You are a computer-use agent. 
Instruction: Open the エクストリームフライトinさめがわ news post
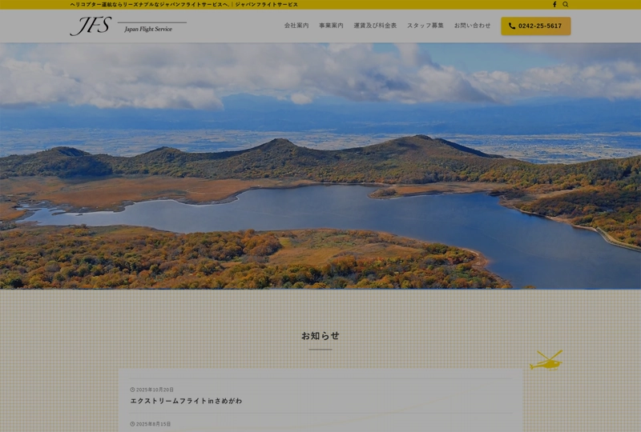[x=186, y=401]
